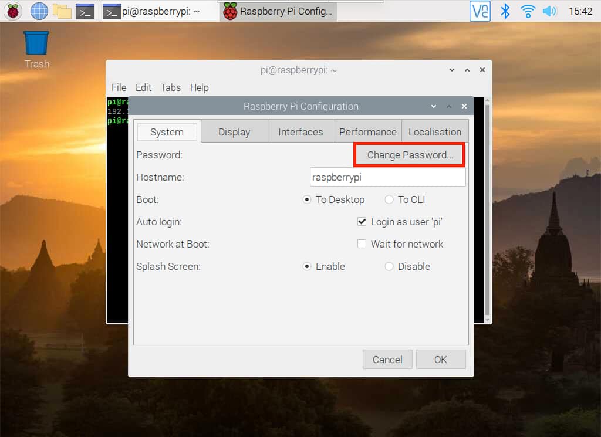
Task: Open the File Manager folder icon
Action: 62,11
